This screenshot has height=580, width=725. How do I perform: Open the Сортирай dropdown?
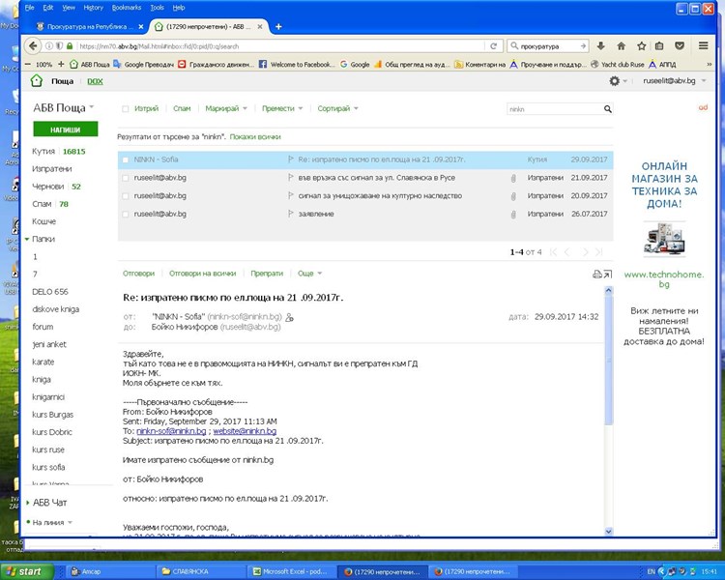coord(336,109)
